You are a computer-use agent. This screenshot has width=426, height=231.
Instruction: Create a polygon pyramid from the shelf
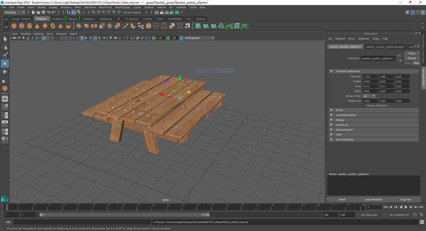(x=60, y=26)
